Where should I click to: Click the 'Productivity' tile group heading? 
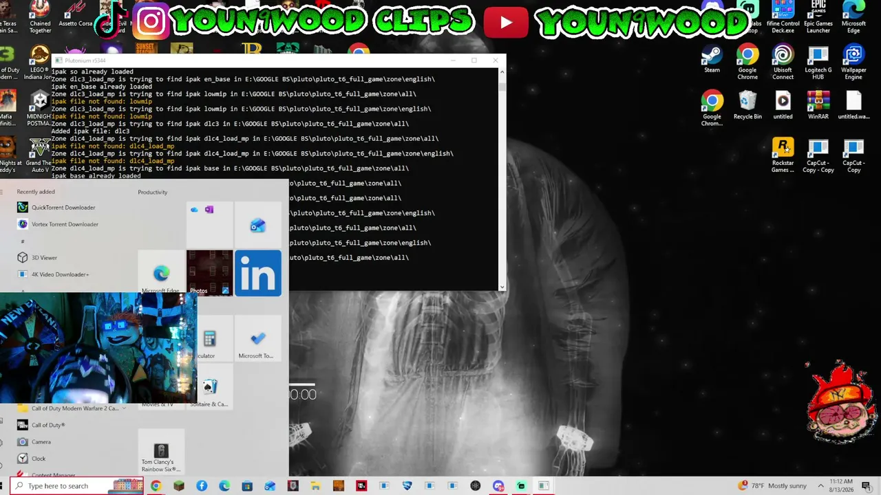(153, 192)
